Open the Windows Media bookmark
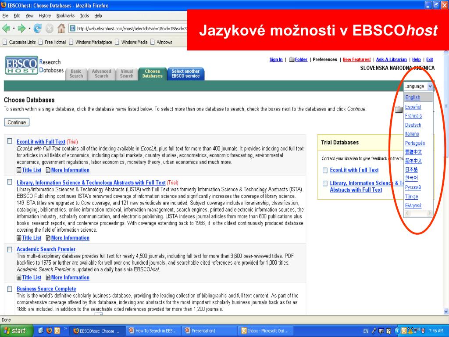Viewport: 449px width, 337px height. (131, 42)
